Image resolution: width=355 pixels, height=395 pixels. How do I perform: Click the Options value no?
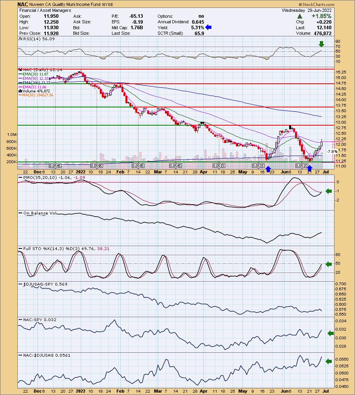point(201,16)
